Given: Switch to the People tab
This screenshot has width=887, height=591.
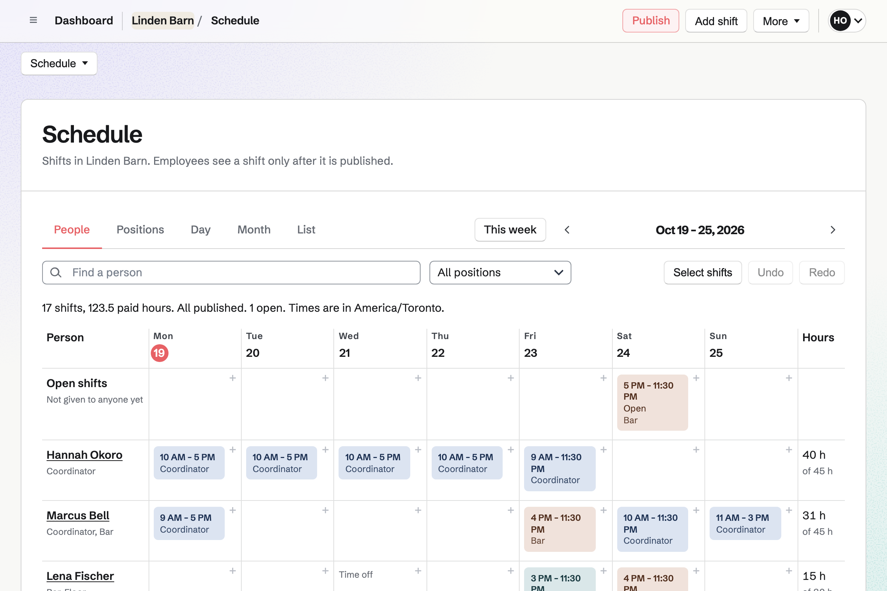Looking at the screenshot, I should pos(72,229).
